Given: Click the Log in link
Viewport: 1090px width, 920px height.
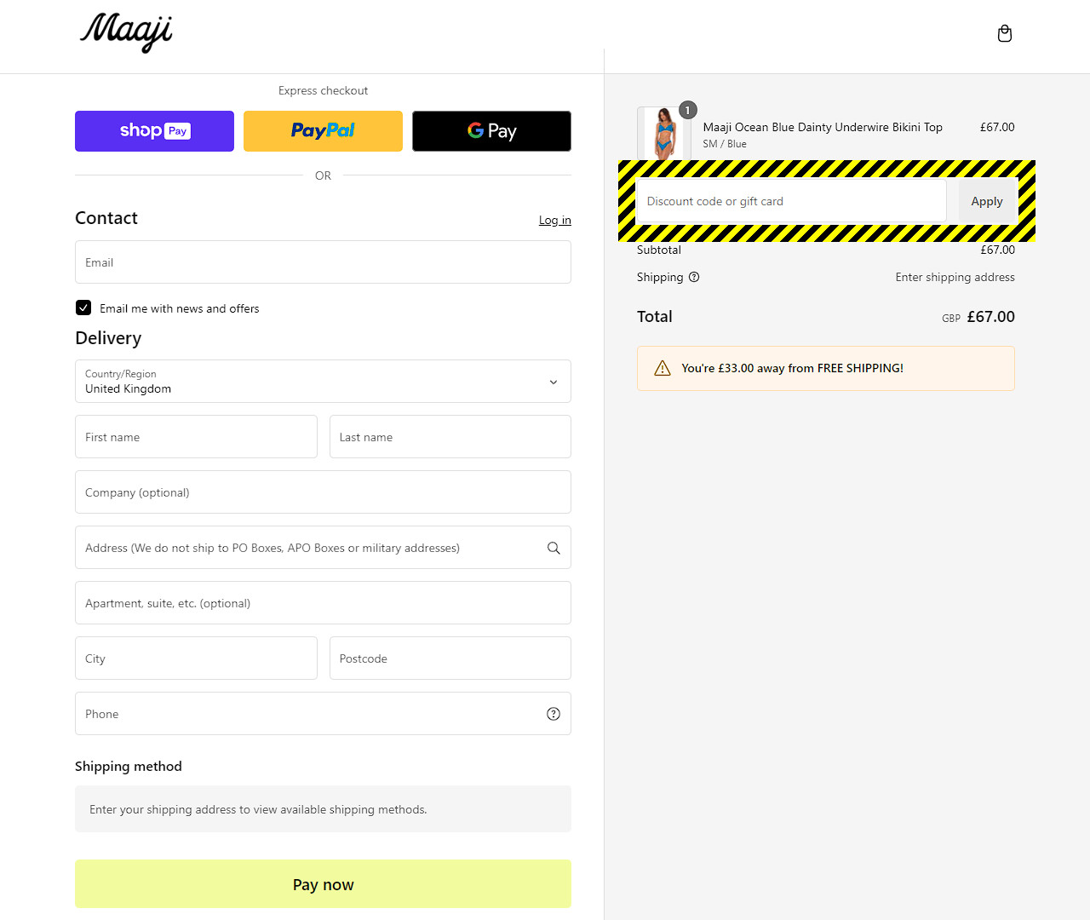Looking at the screenshot, I should [554, 220].
